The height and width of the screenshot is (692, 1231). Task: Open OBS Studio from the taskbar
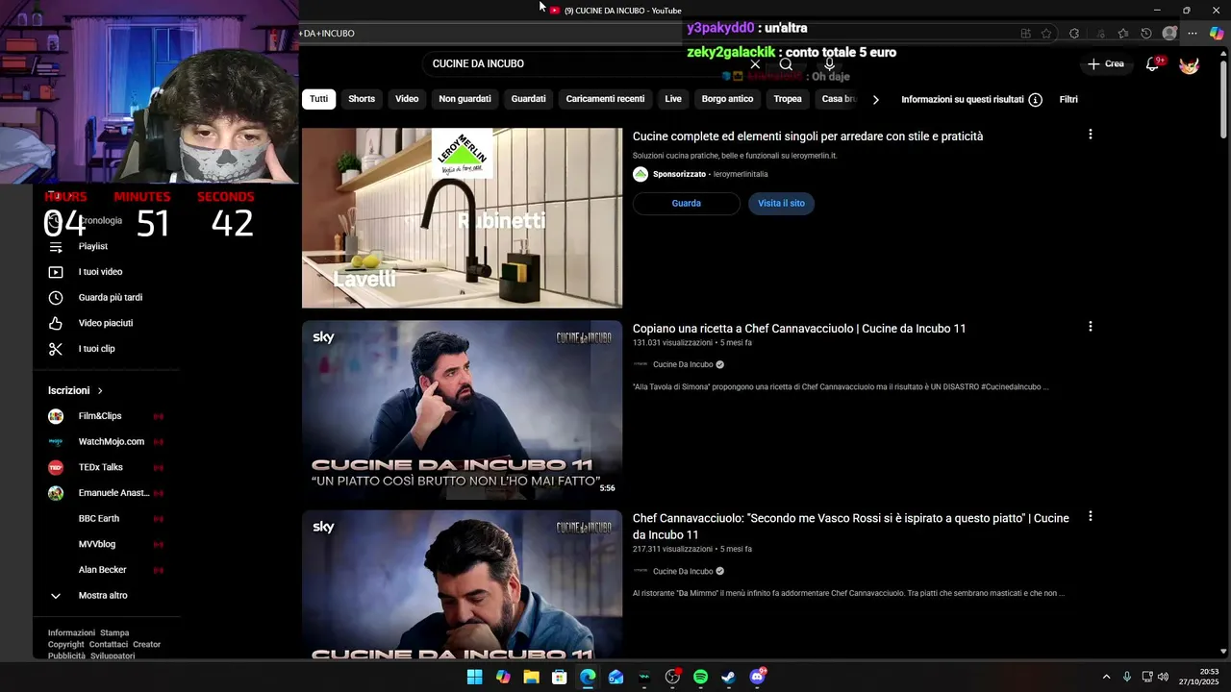[672, 677]
